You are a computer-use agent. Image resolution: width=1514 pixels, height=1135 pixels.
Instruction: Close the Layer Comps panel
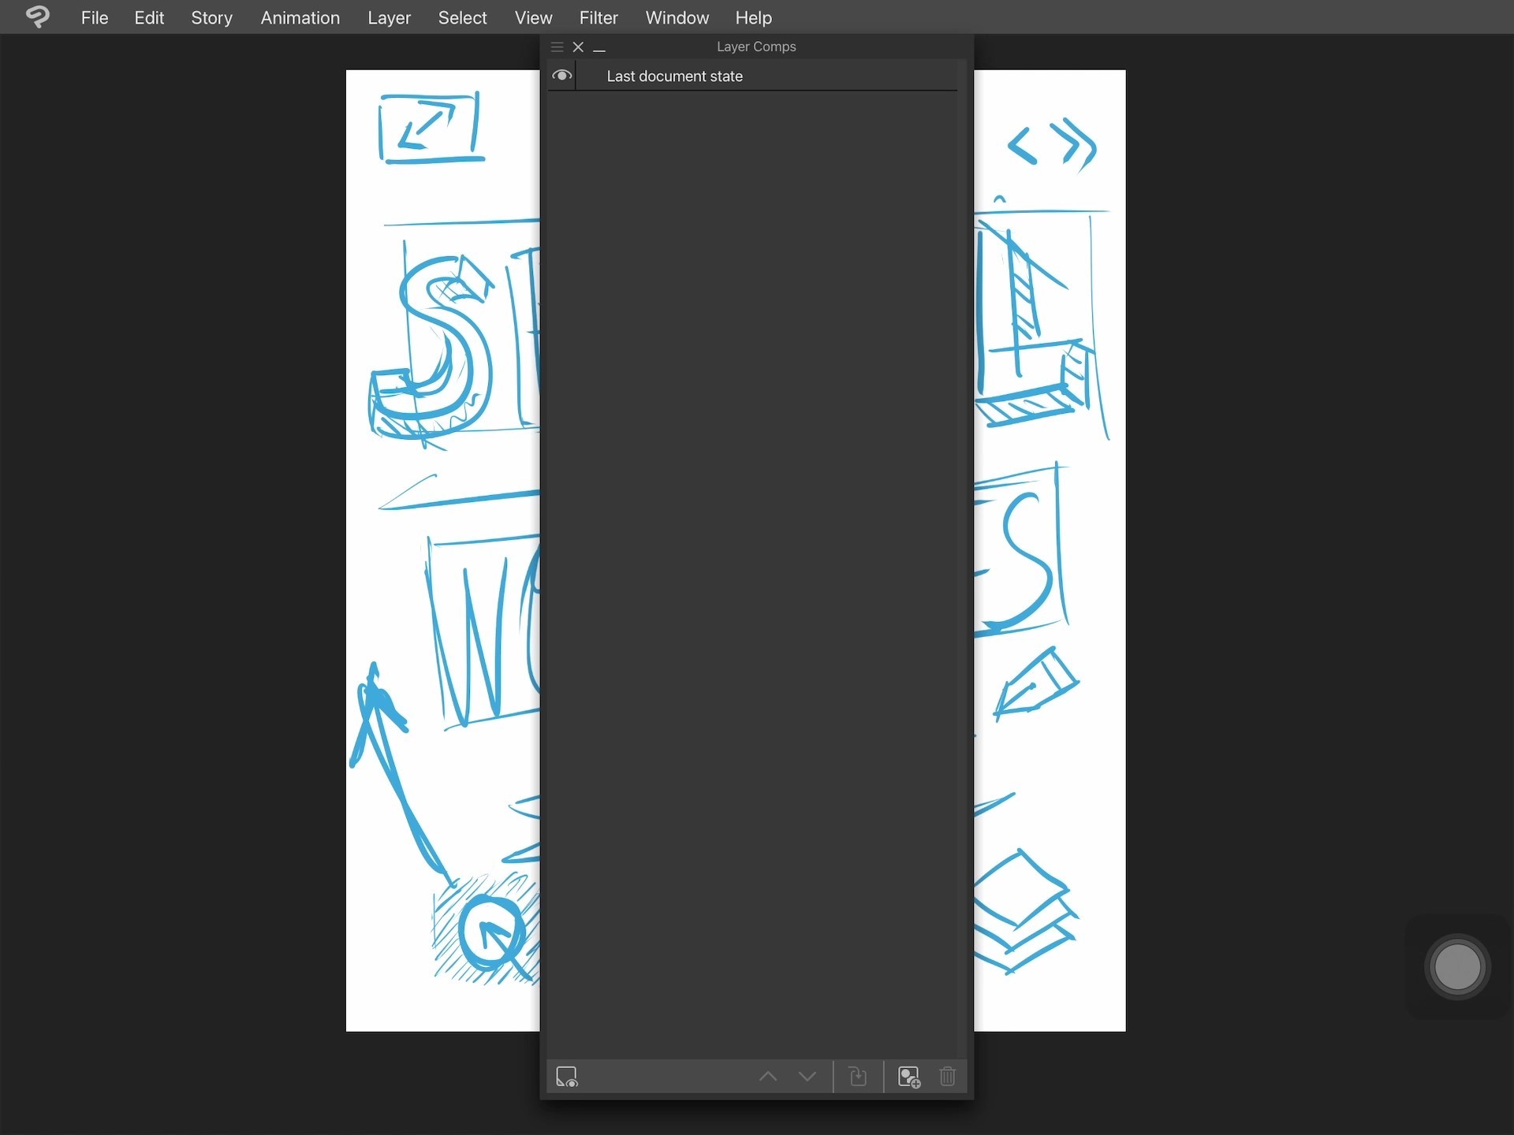578,47
